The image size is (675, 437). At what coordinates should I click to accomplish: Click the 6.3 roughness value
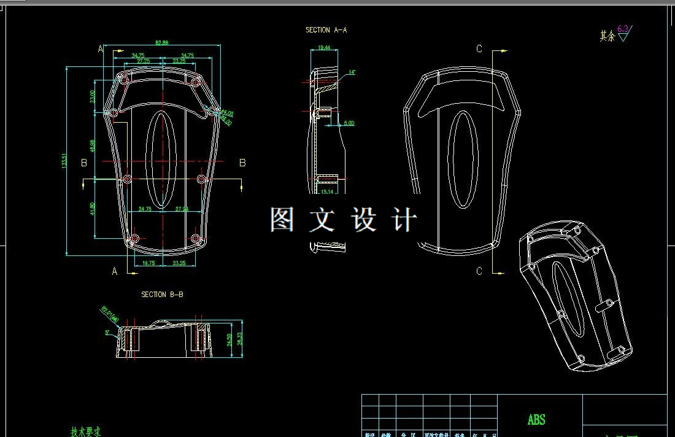pyautogui.click(x=622, y=29)
